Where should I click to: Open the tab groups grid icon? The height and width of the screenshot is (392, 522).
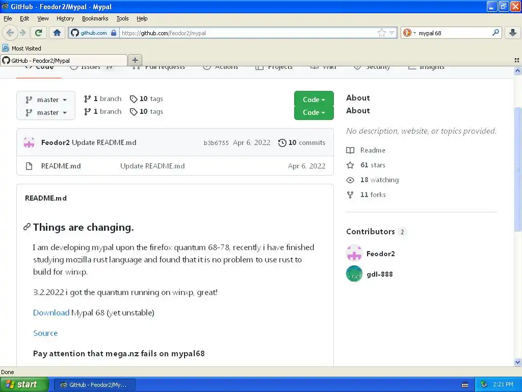(517, 60)
